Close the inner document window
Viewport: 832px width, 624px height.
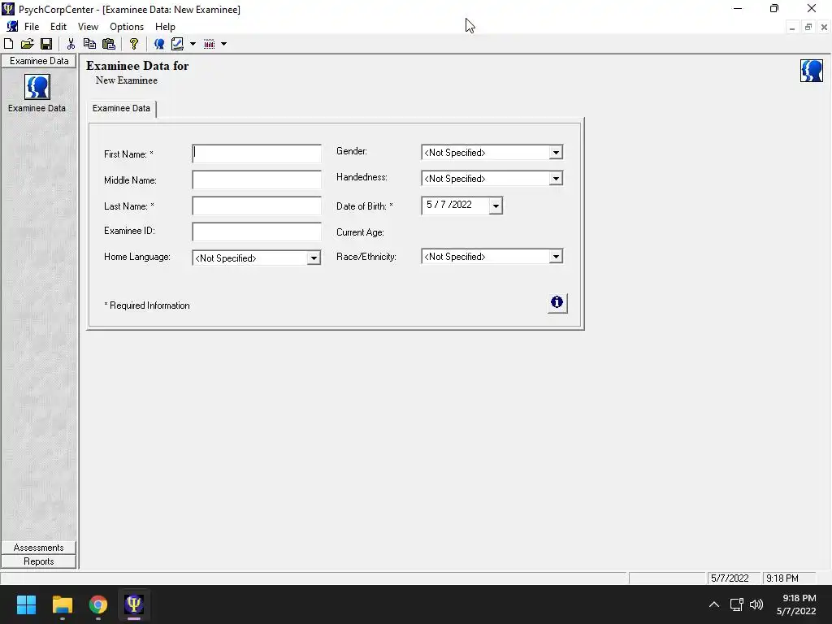[x=824, y=28]
